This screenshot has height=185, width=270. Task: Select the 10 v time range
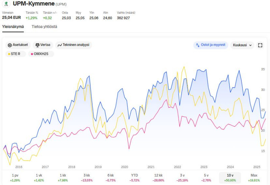[230, 178]
